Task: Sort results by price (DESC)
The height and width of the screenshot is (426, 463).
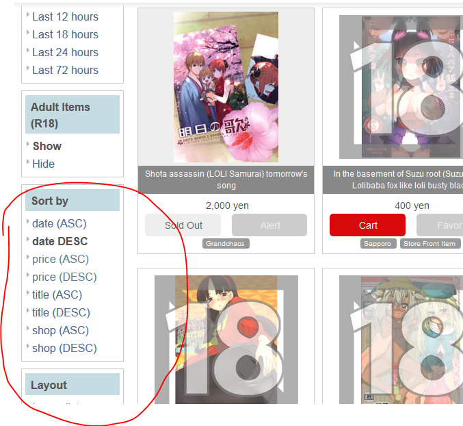Action: [64, 277]
